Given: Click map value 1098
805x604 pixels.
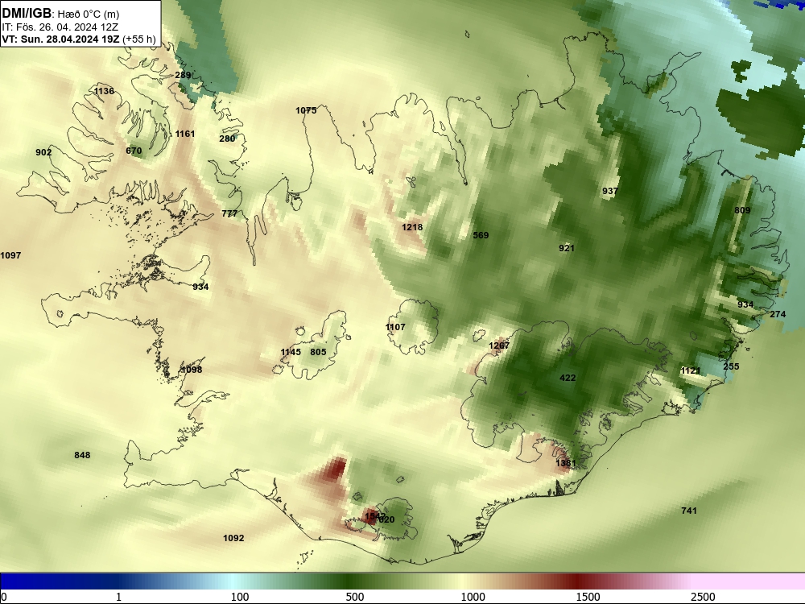Looking at the screenshot, I should coord(192,370).
